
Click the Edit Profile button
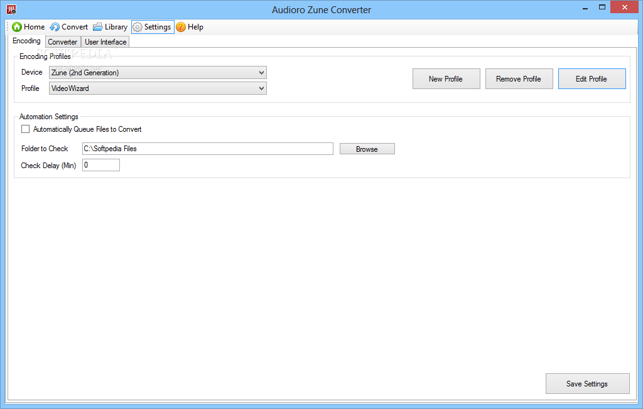coord(592,78)
